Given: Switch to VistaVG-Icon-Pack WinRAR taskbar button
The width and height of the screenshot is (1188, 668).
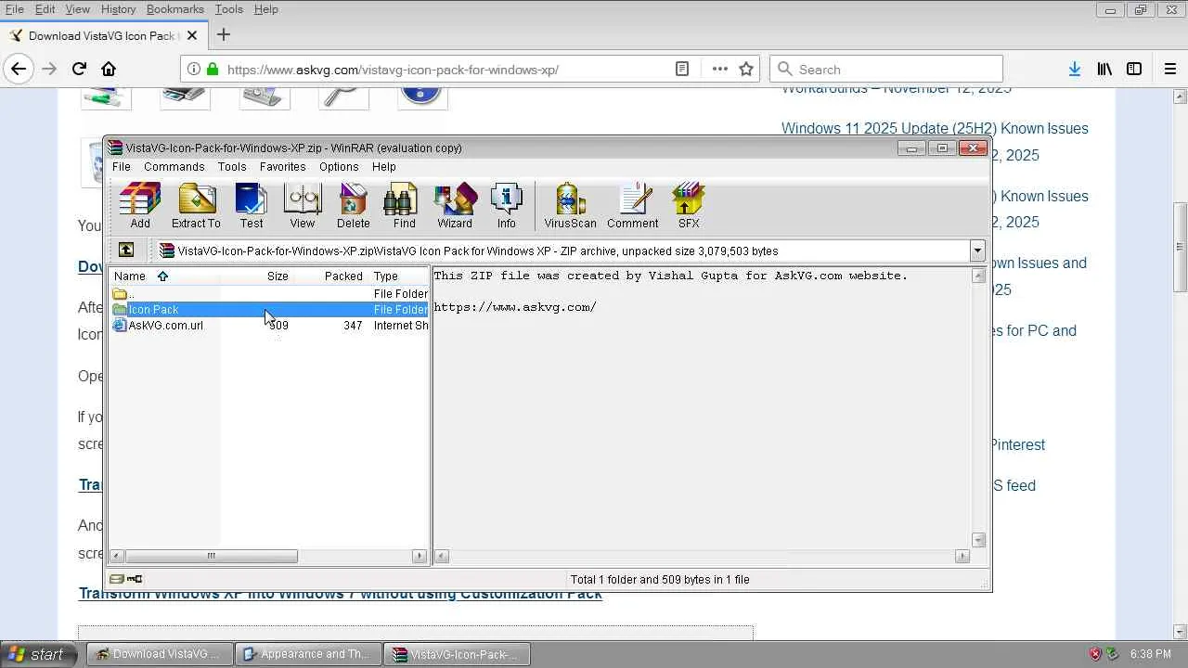Looking at the screenshot, I should click(455, 654).
